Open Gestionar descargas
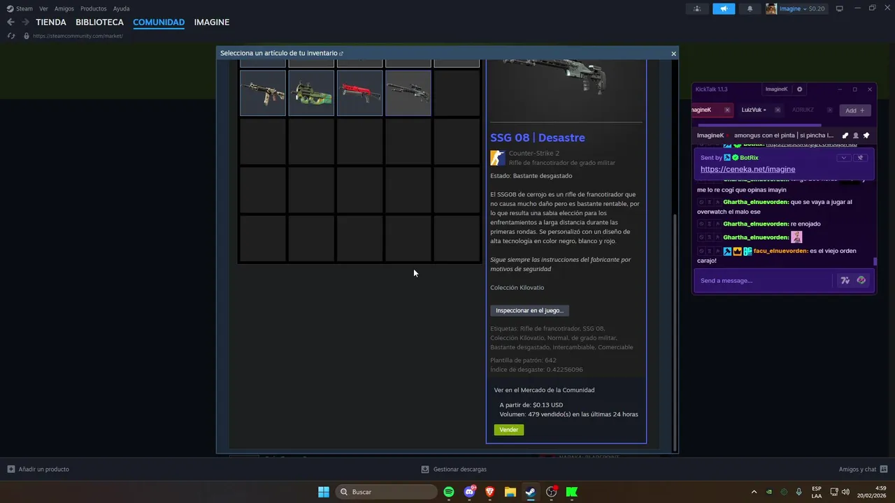Image resolution: width=895 pixels, height=503 pixels. pos(454,469)
